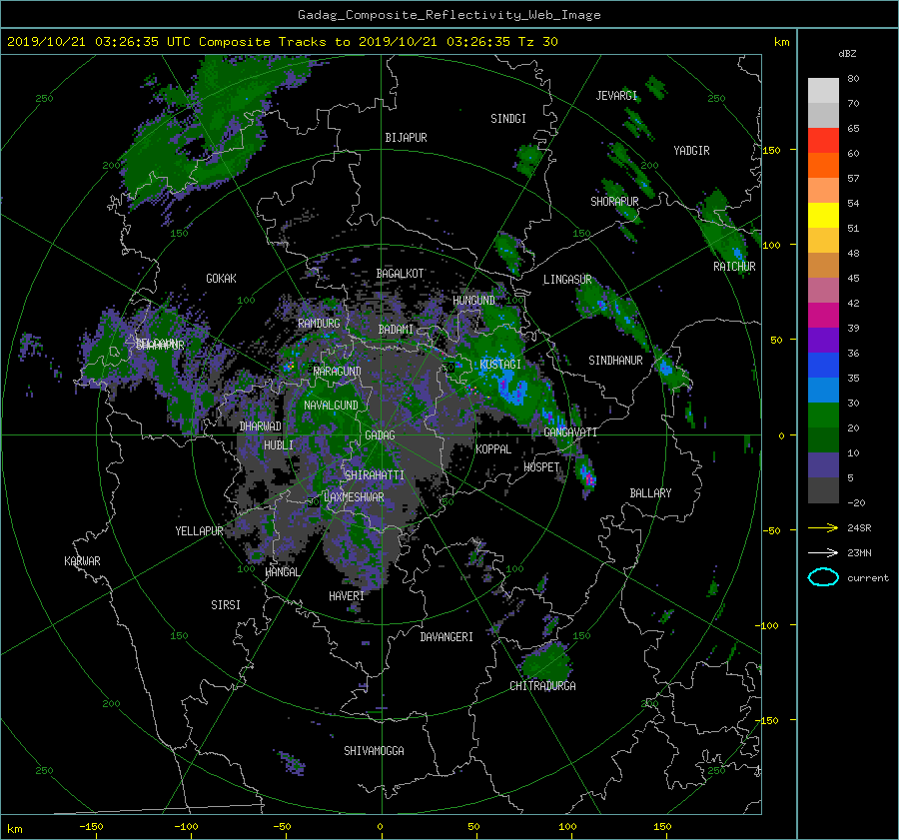Click the HAVERI city label
This screenshot has height=840, width=899.
coord(347,596)
